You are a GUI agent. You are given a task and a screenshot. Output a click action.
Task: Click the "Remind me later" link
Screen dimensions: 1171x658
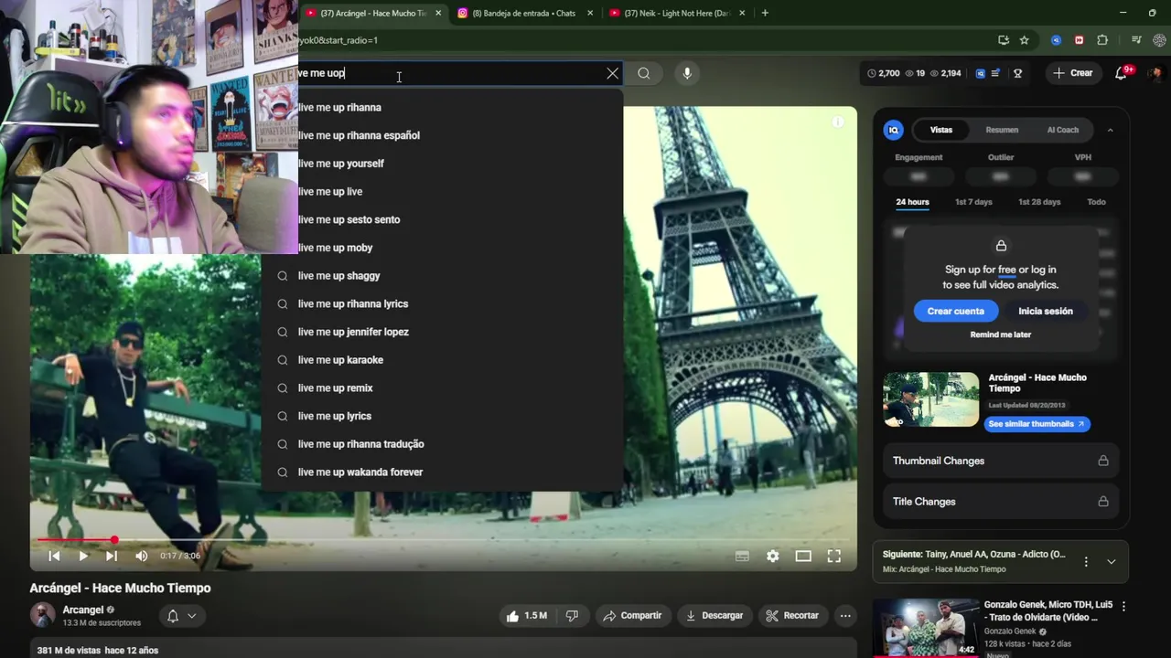pos(1001,334)
